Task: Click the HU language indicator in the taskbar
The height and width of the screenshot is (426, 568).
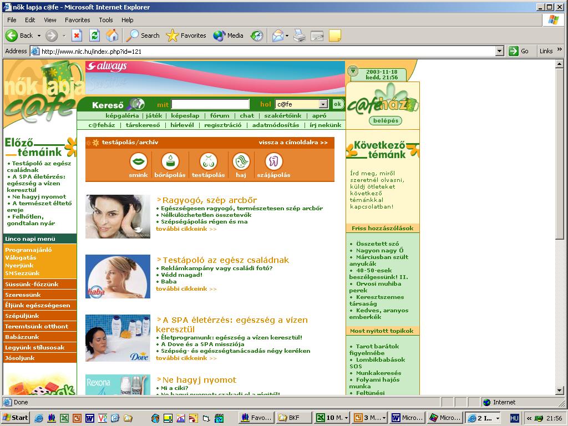Action: click(514, 418)
